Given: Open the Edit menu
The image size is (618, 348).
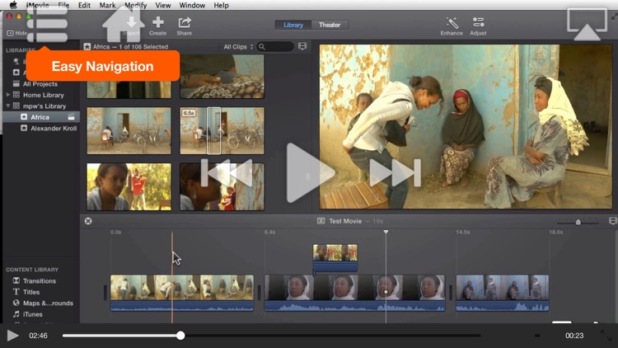Looking at the screenshot, I should click(x=84, y=5).
